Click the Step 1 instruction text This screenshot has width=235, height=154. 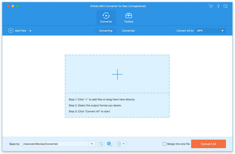(x=102, y=99)
